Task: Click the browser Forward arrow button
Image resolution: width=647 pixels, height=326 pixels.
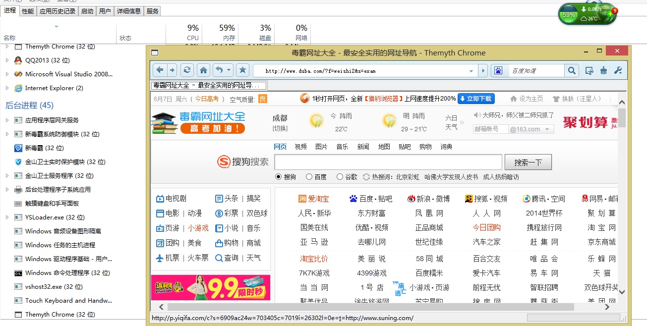Action: click(172, 70)
